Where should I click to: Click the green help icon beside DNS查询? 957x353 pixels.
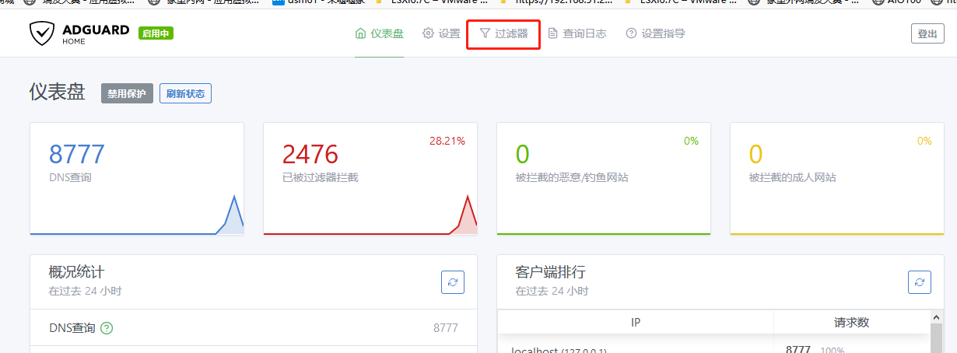click(x=107, y=328)
